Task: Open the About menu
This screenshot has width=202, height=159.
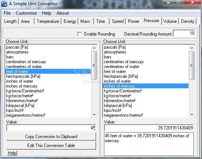Action: (62, 13)
